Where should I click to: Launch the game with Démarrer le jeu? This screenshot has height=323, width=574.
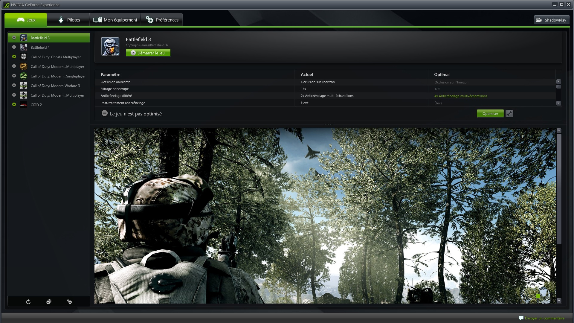tap(148, 53)
